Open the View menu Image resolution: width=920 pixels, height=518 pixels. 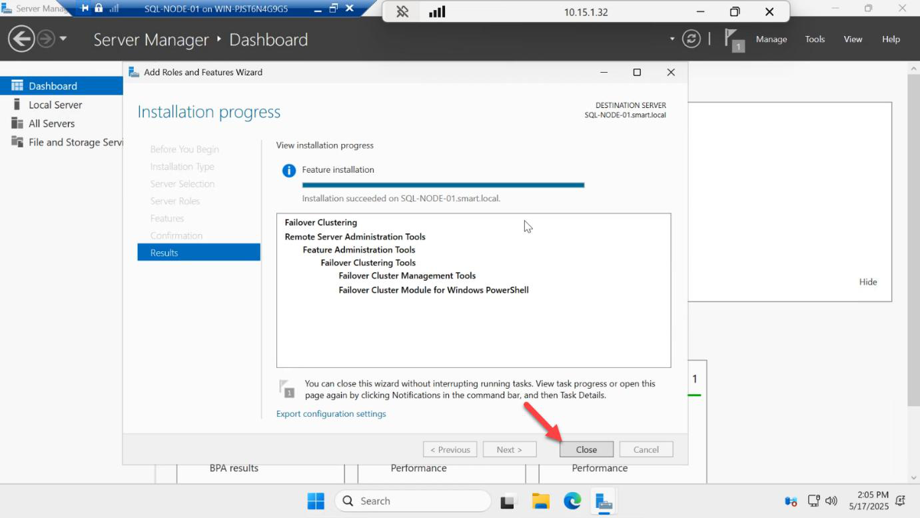[853, 39]
